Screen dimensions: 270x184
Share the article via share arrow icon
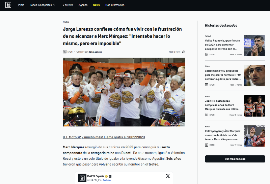pos(184,52)
